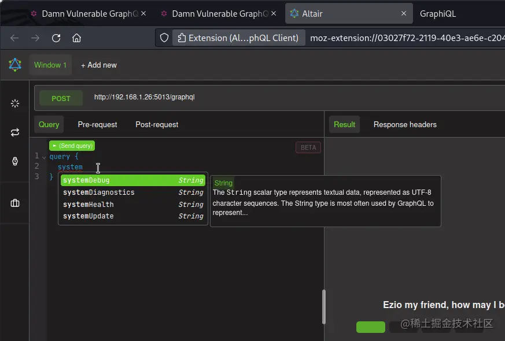This screenshot has width=505, height=341.
Task: Select systemDebug autocomplete suggestion
Action: click(132, 180)
